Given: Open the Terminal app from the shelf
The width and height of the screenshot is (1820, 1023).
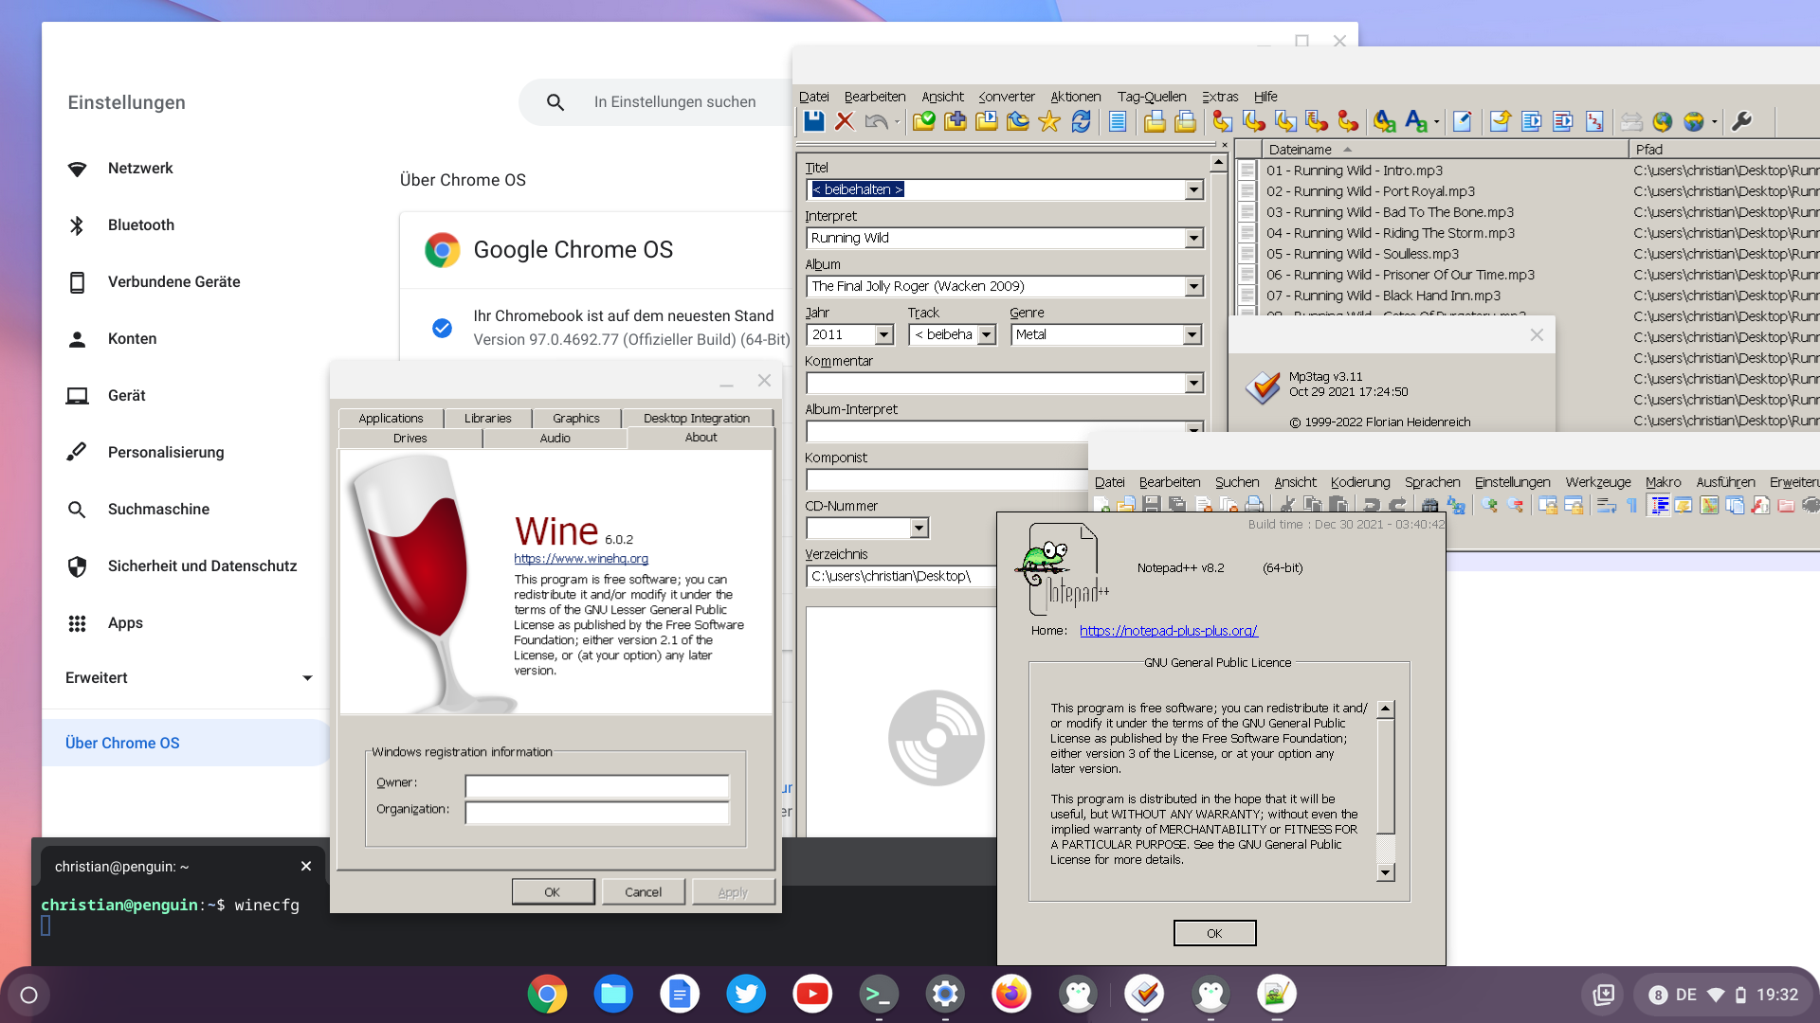Looking at the screenshot, I should click(879, 994).
